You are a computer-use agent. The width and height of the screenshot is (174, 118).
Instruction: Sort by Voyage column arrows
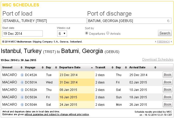click(42, 68)
